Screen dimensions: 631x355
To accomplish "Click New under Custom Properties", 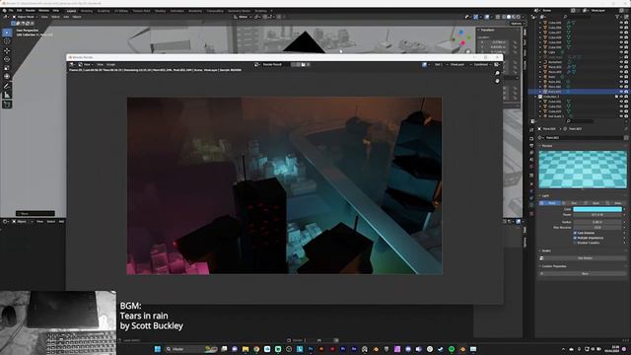I will tap(585, 273).
